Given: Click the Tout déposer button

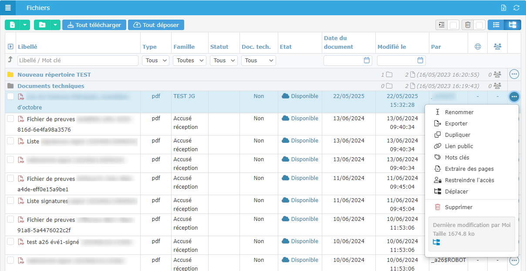Looking at the screenshot, I should tap(156, 25).
